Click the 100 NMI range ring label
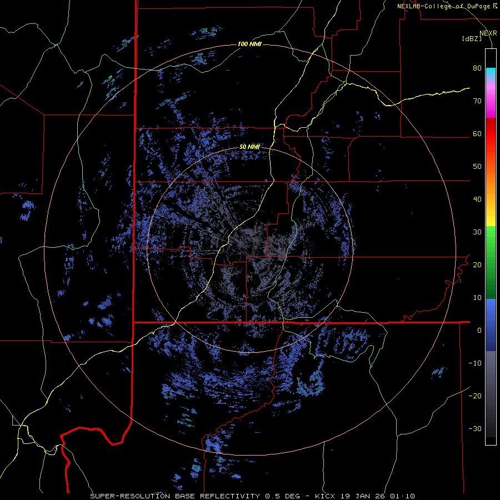 [x=249, y=44]
